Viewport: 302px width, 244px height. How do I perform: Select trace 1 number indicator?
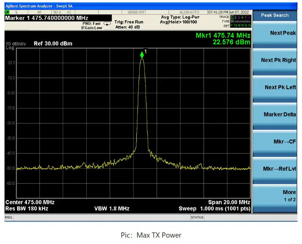coord(232,18)
